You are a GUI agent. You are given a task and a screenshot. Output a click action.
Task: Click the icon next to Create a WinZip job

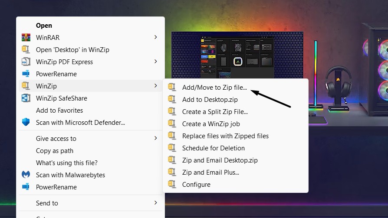(x=172, y=124)
